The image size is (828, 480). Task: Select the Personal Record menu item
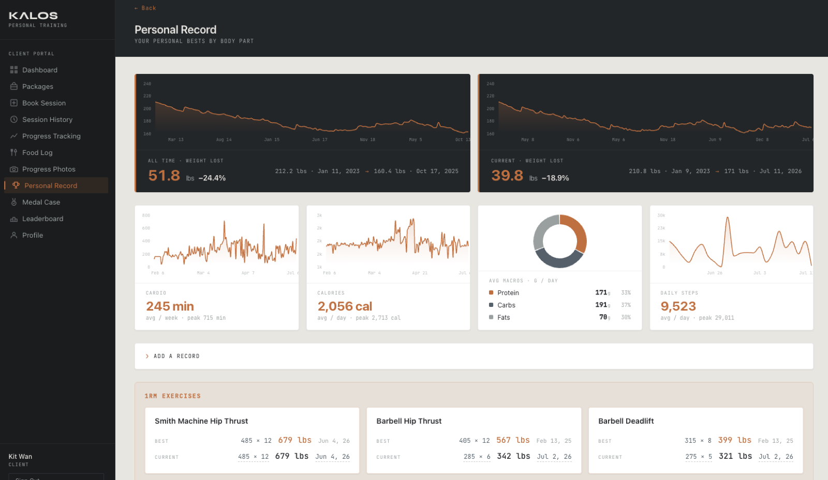(x=56, y=185)
